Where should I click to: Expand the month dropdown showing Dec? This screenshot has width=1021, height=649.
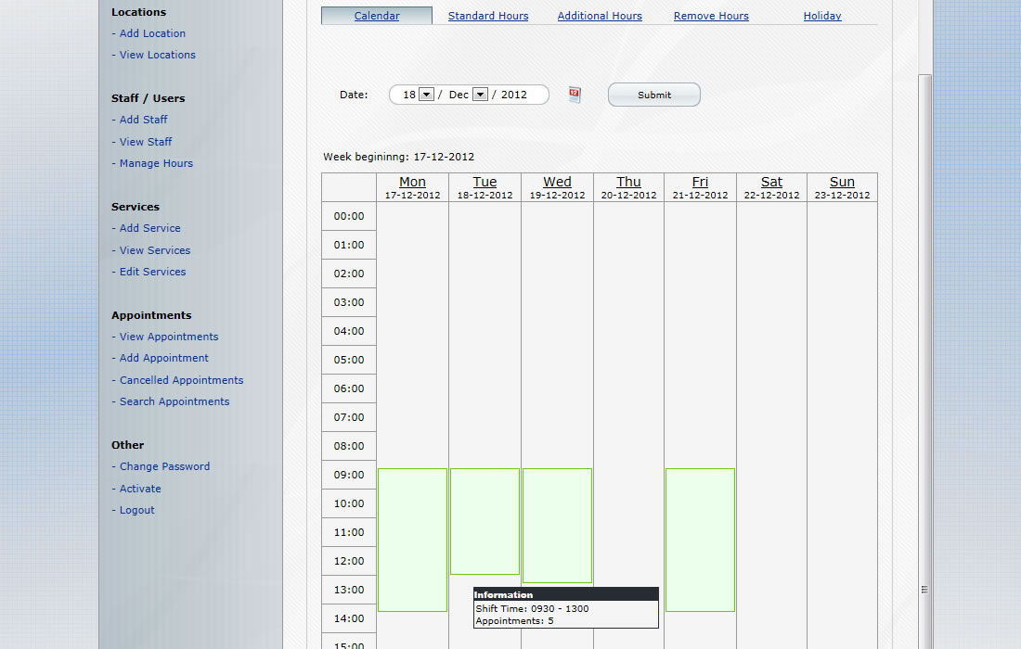pos(480,95)
